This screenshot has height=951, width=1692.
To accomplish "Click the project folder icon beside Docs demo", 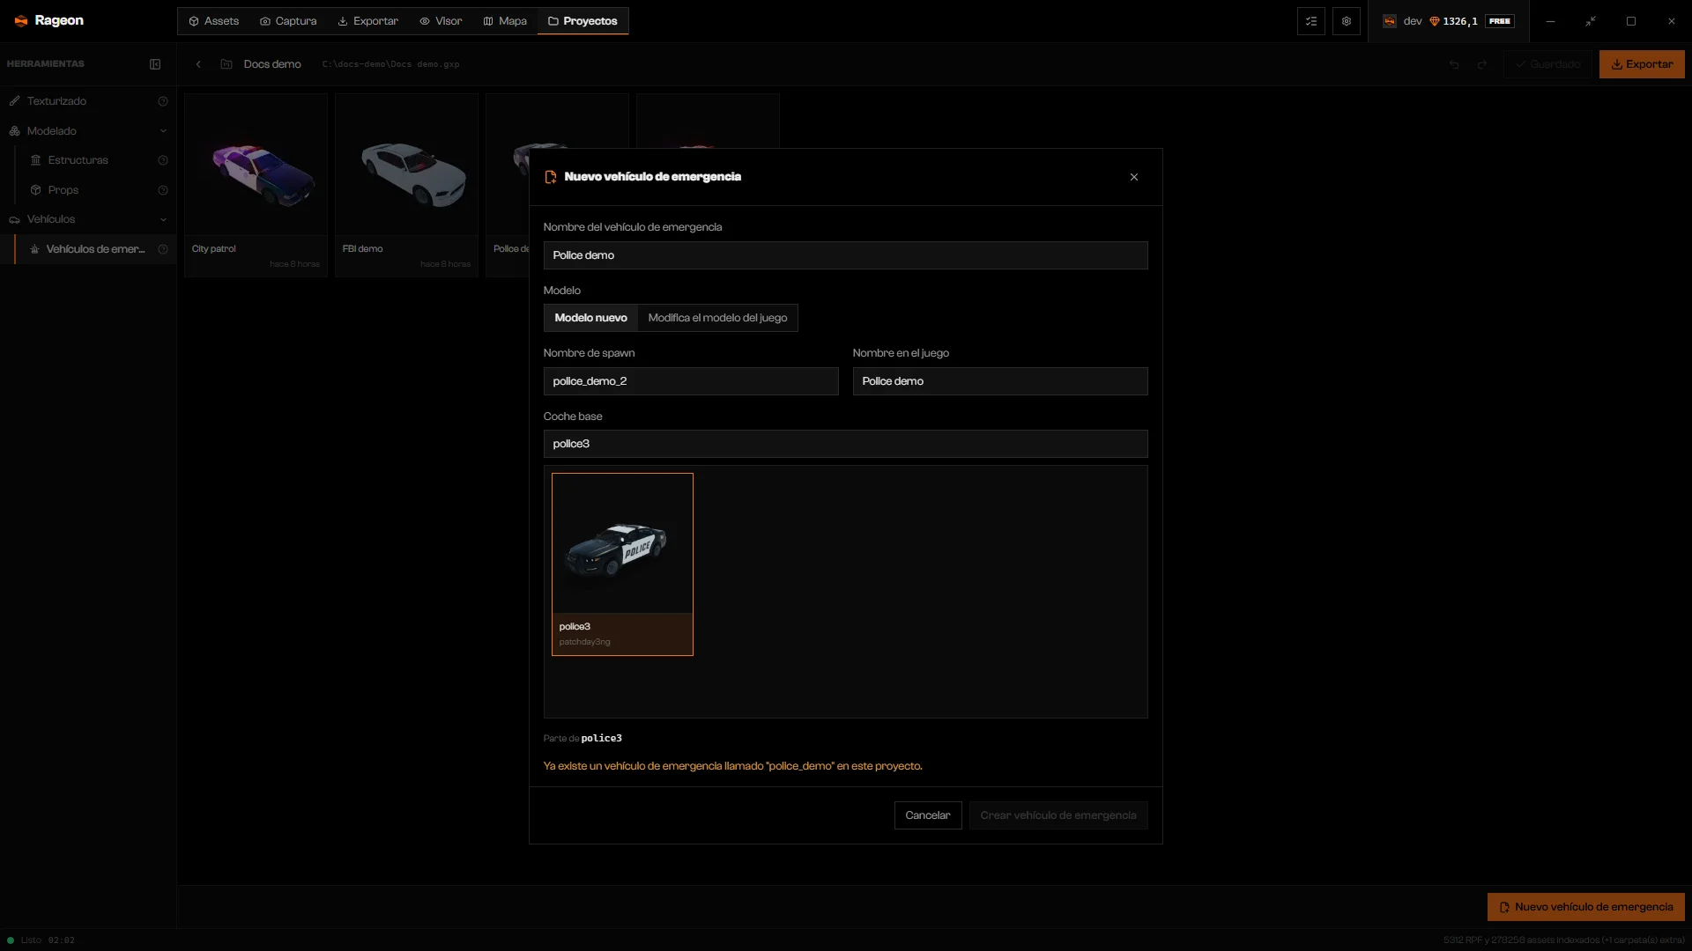I will tap(226, 64).
